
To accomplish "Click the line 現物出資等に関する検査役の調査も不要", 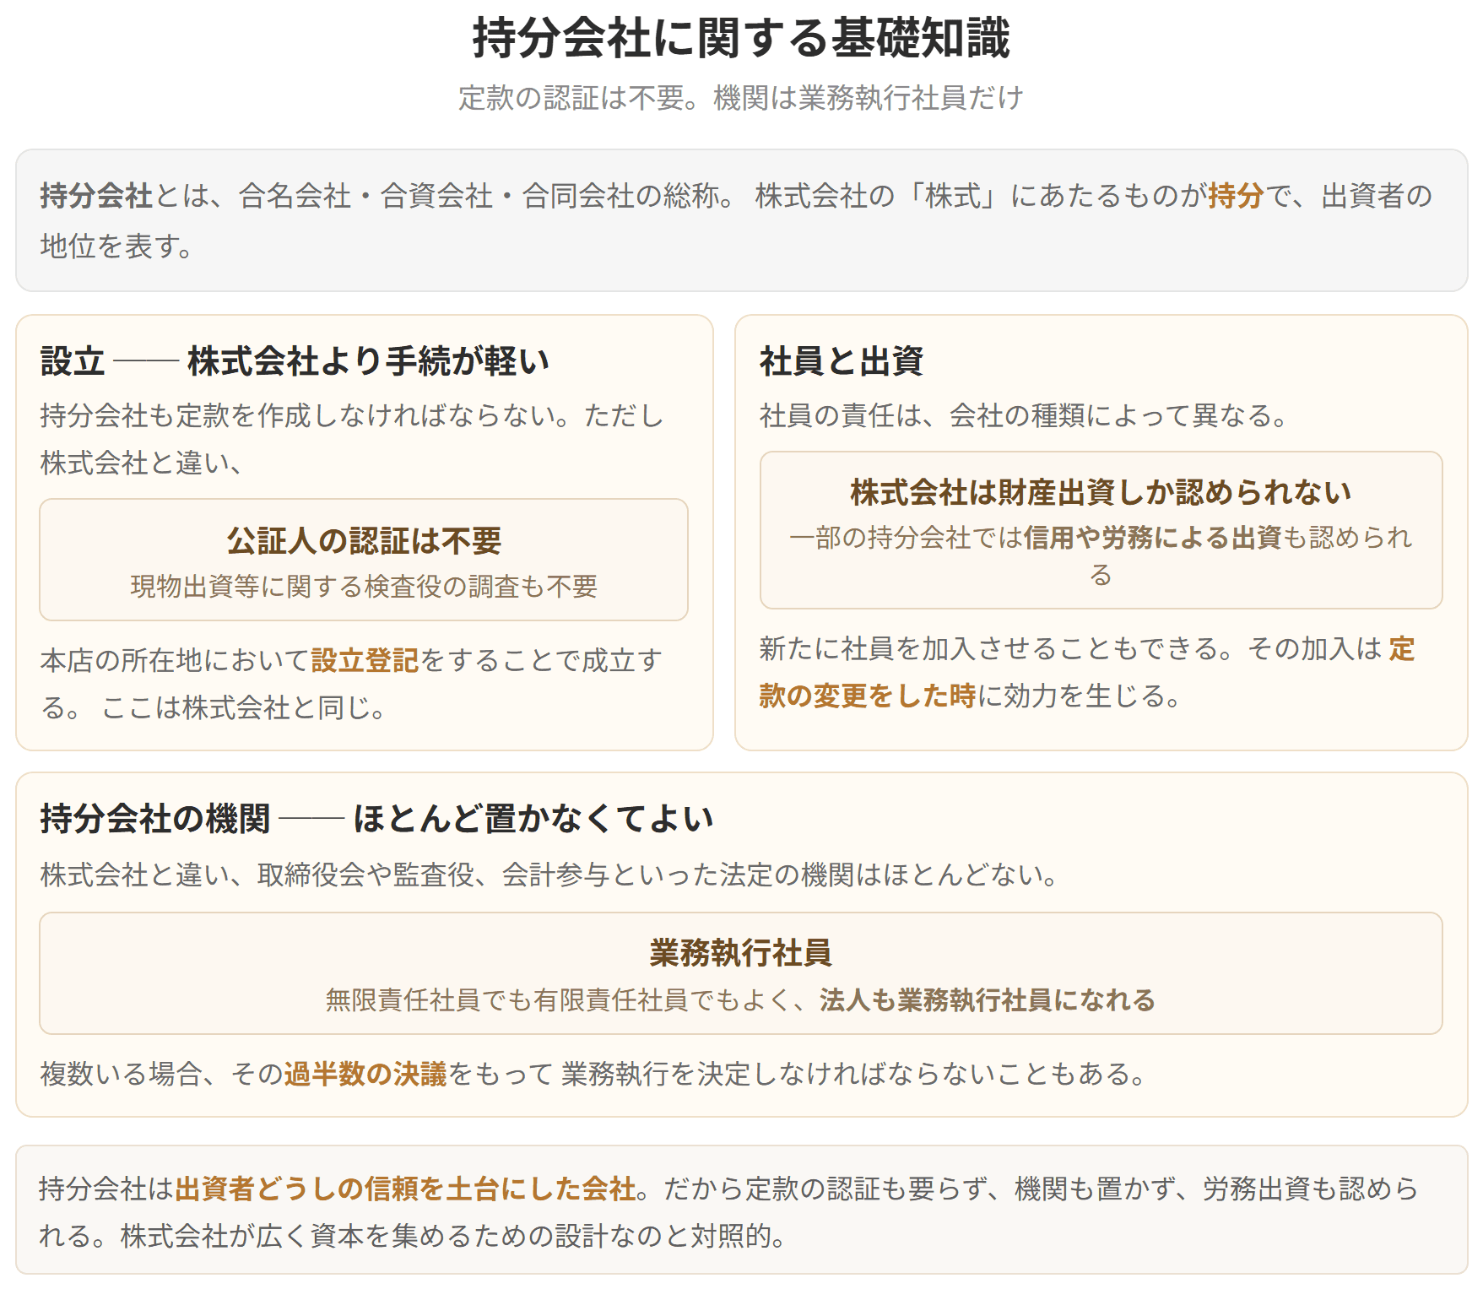I will point(364,587).
